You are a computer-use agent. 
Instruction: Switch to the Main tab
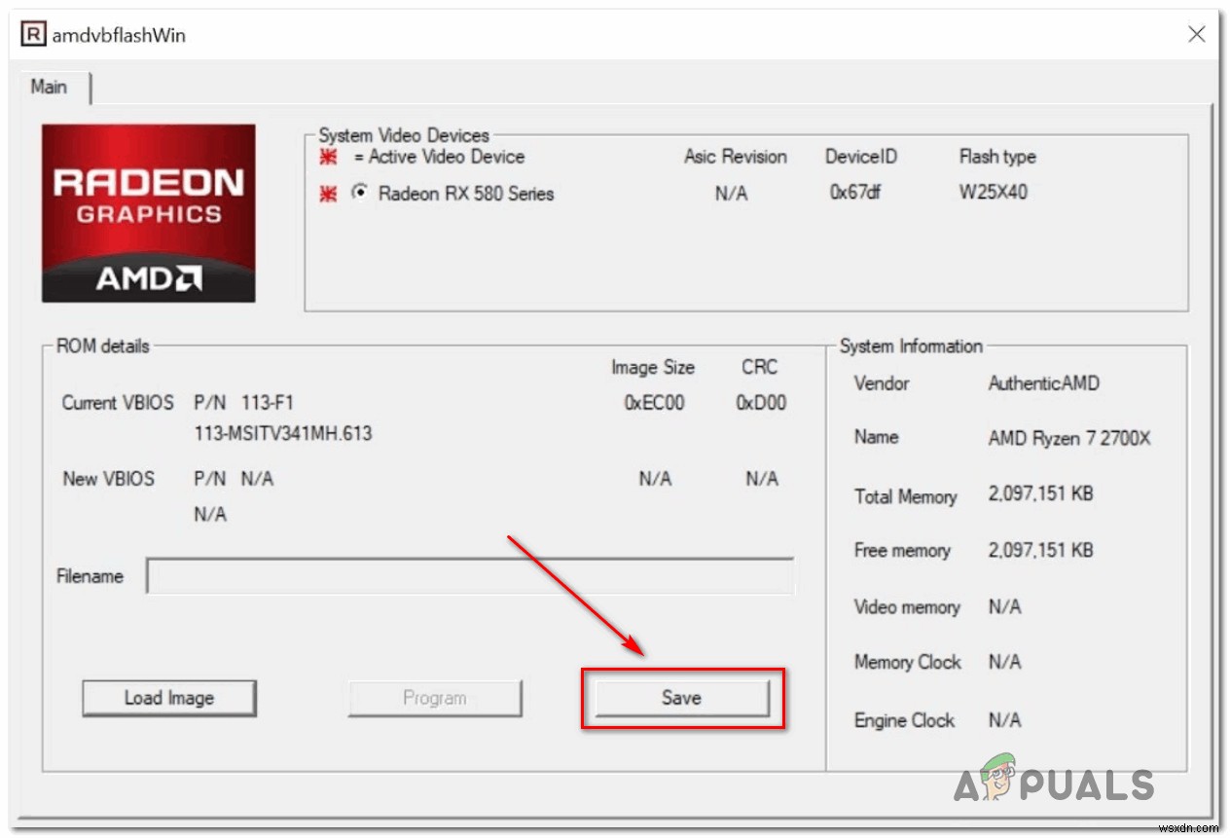[x=51, y=87]
